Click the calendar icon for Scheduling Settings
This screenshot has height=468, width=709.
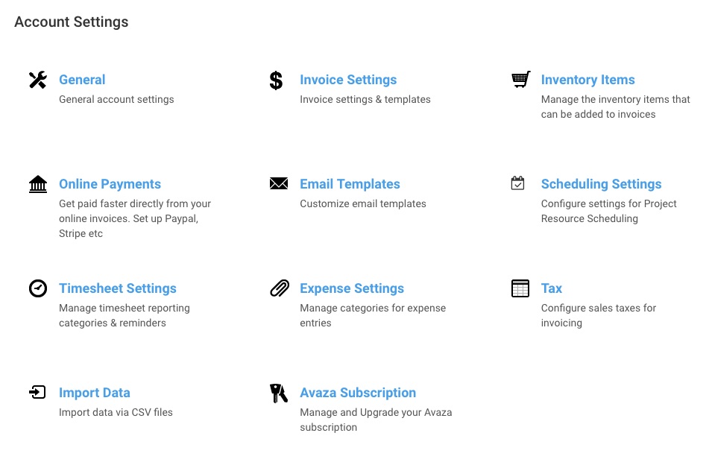point(518,182)
